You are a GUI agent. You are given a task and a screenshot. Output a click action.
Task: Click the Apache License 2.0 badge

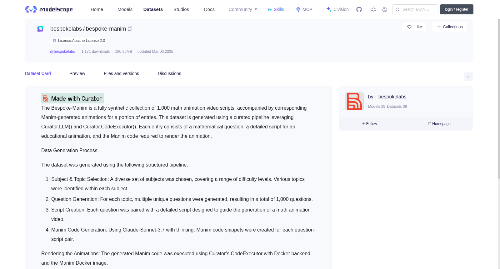click(78, 41)
